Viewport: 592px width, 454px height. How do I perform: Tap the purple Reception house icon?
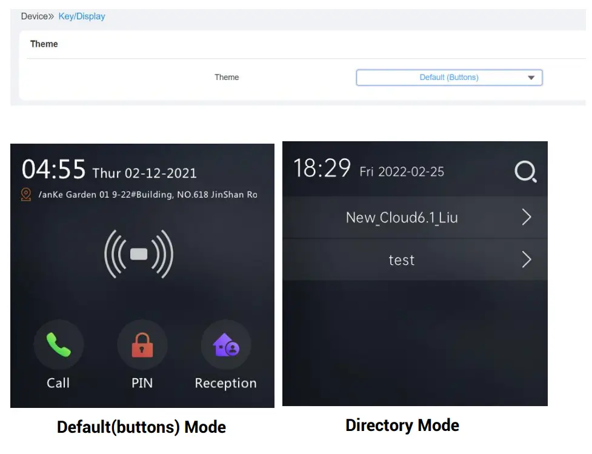pyautogui.click(x=226, y=344)
